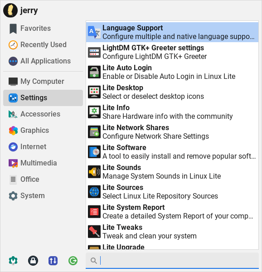Click the green log out icon
This screenshot has height=272, width=262.
tap(73, 261)
